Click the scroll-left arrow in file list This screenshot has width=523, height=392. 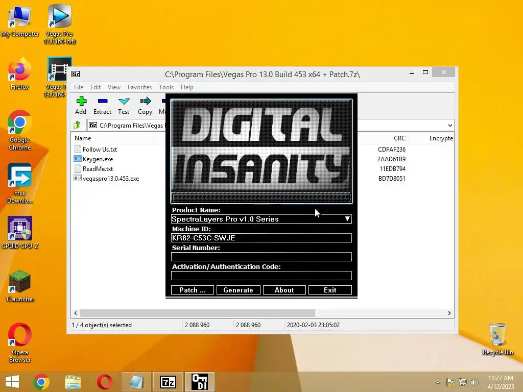(x=76, y=313)
